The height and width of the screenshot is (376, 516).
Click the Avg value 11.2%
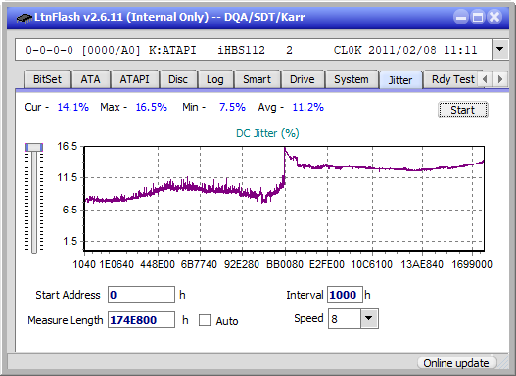point(308,107)
